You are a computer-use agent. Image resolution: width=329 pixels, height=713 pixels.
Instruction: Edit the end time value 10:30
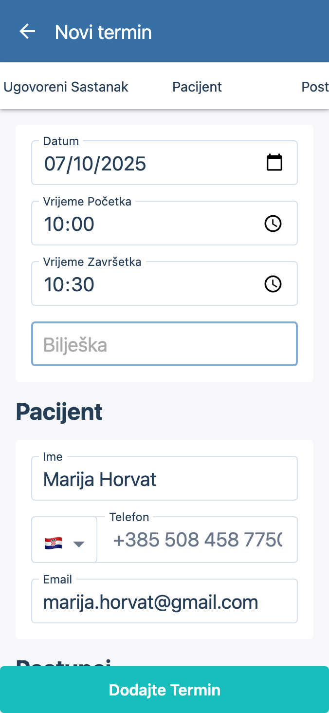(x=69, y=284)
